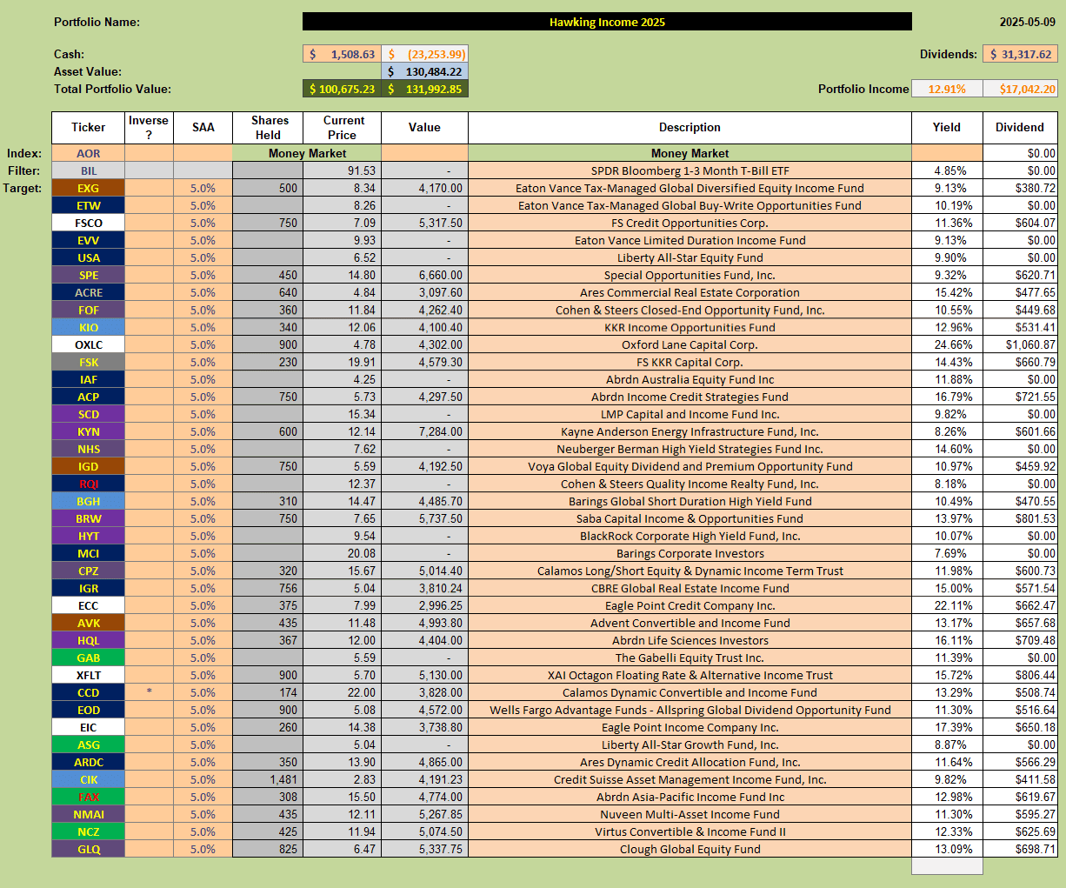Click the Yield column header
The image size is (1066, 888).
coord(947,127)
